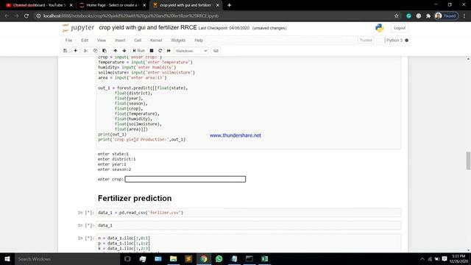Show hidden system tray icons
This screenshot has width=471, height=265.
422,258
